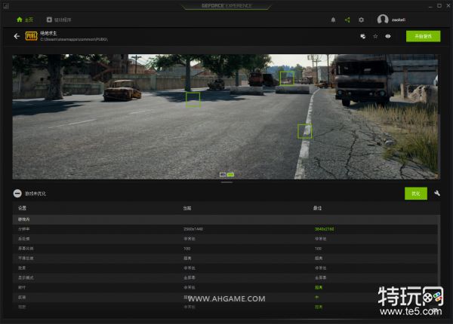This screenshot has width=453, height=324.
Task: Click the PUBG game logo icon
Action: [31, 36]
